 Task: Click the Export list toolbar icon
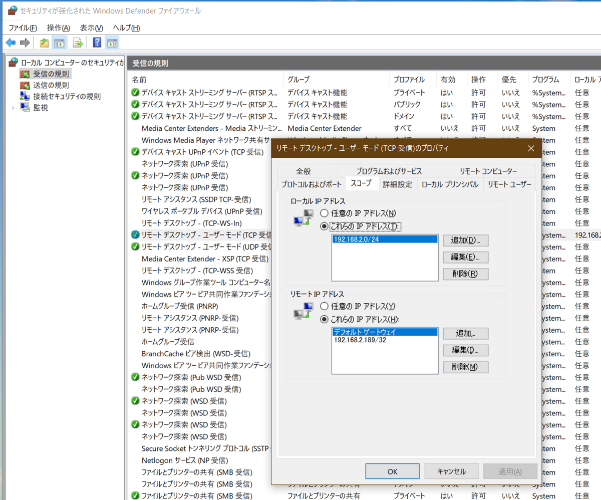(x=78, y=43)
